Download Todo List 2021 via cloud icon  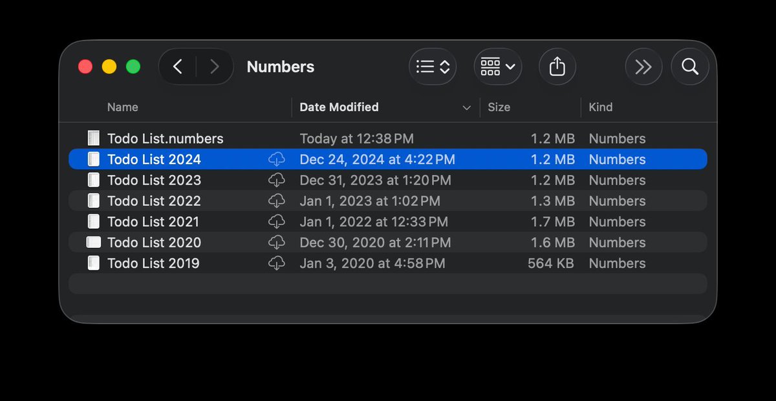click(x=277, y=221)
